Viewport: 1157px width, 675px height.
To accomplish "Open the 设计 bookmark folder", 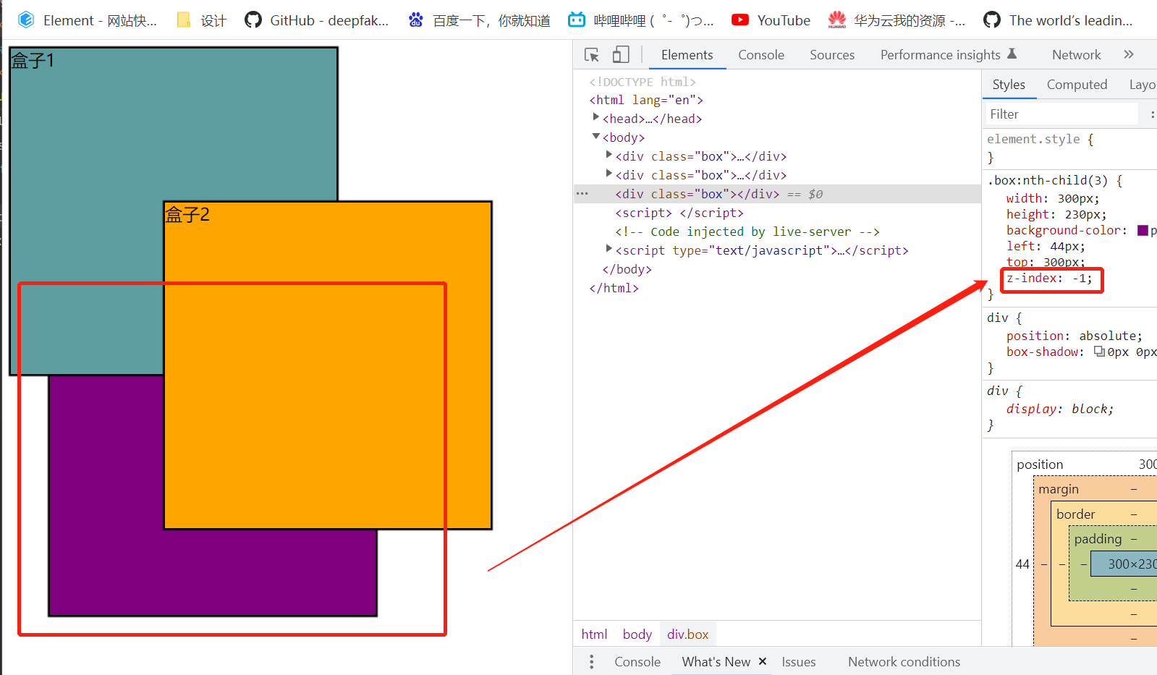I will point(203,20).
